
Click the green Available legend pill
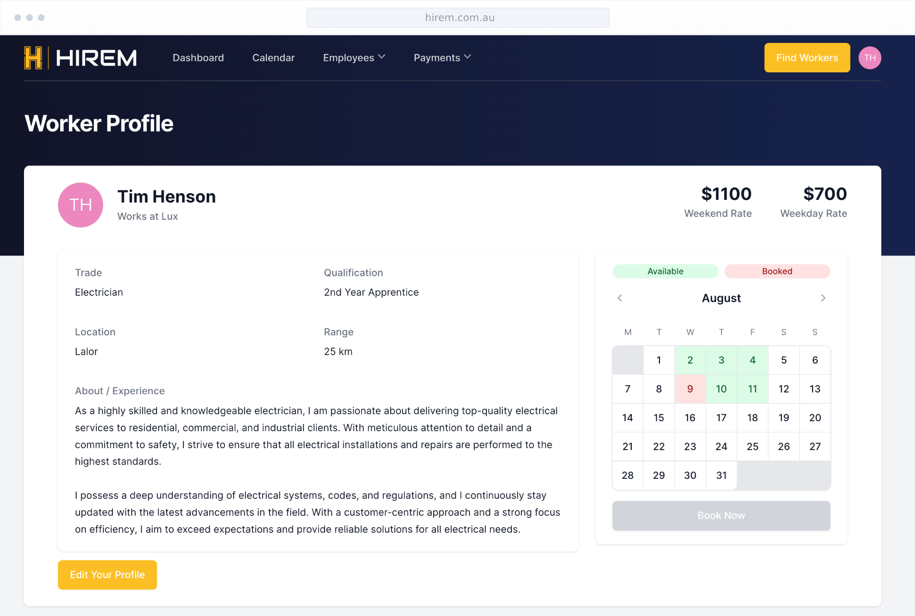click(x=665, y=271)
